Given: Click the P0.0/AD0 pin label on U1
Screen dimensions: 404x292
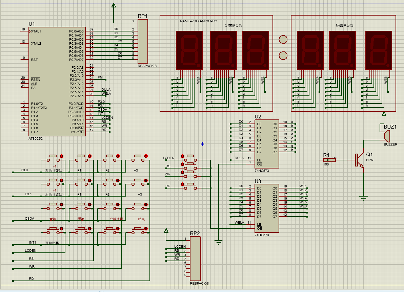Looking at the screenshot, I should pos(76,31).
